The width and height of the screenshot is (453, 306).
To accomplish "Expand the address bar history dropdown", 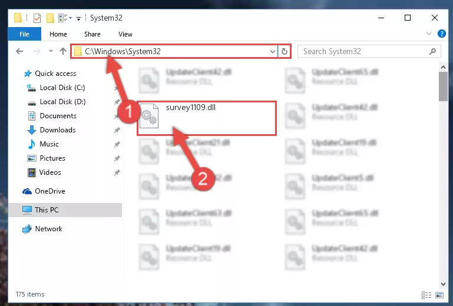I will [272, 52].
